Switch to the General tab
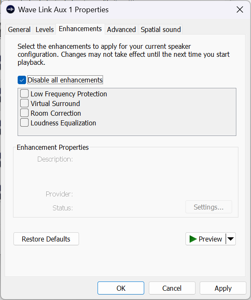This screenshot has width=251, height=300. point(19,29)
